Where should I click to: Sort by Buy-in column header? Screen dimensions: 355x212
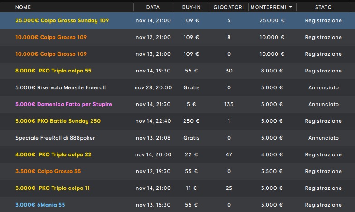point(191,7)
